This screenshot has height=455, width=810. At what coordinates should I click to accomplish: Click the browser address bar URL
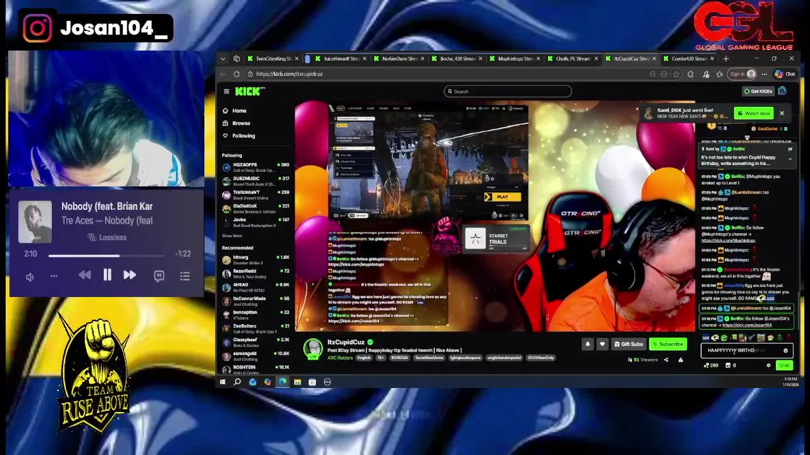click(290, 74)
